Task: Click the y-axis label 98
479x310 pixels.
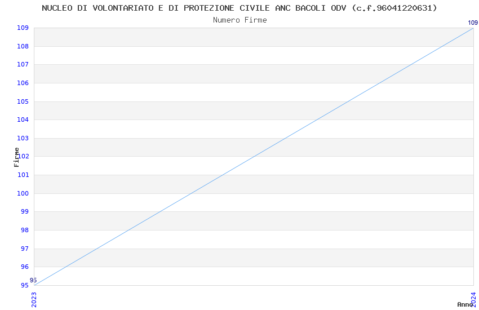Action: point(25,231)
